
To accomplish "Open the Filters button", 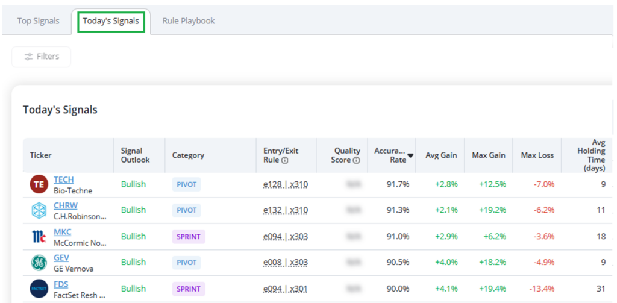I will 42,57.
